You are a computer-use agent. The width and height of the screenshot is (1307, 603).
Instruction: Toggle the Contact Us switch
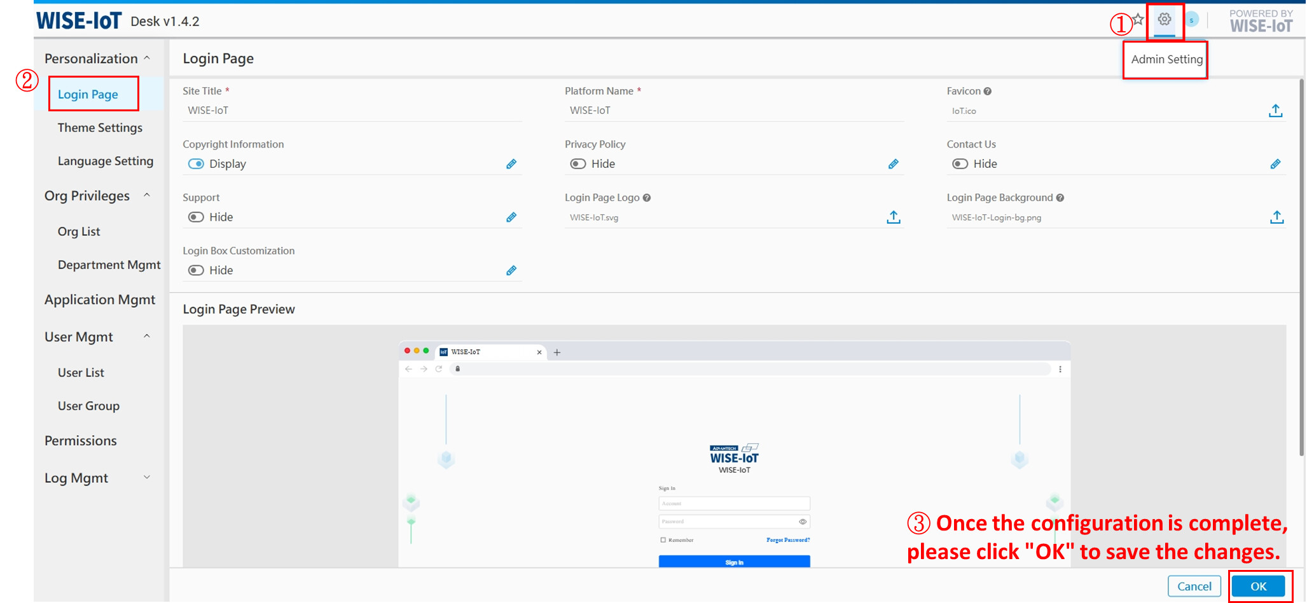[x=960, y=164]
